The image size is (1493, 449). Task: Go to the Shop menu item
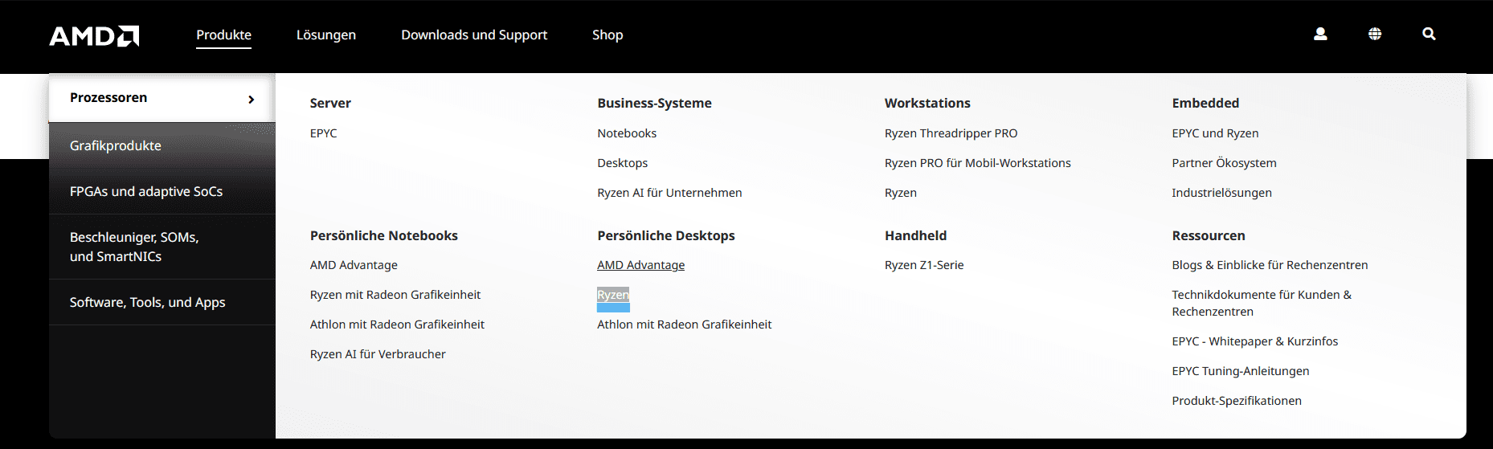607,35
